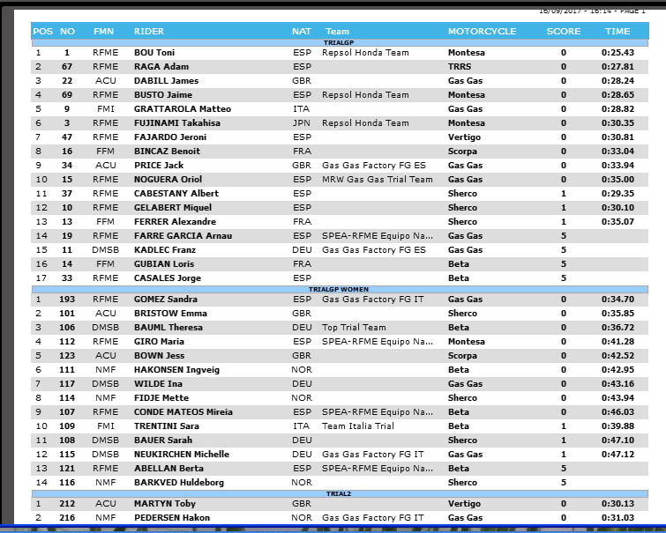This screenshot has width=666, height=533.
Task: Click team cell Team Italia Trial
Action: pos(357,426)
